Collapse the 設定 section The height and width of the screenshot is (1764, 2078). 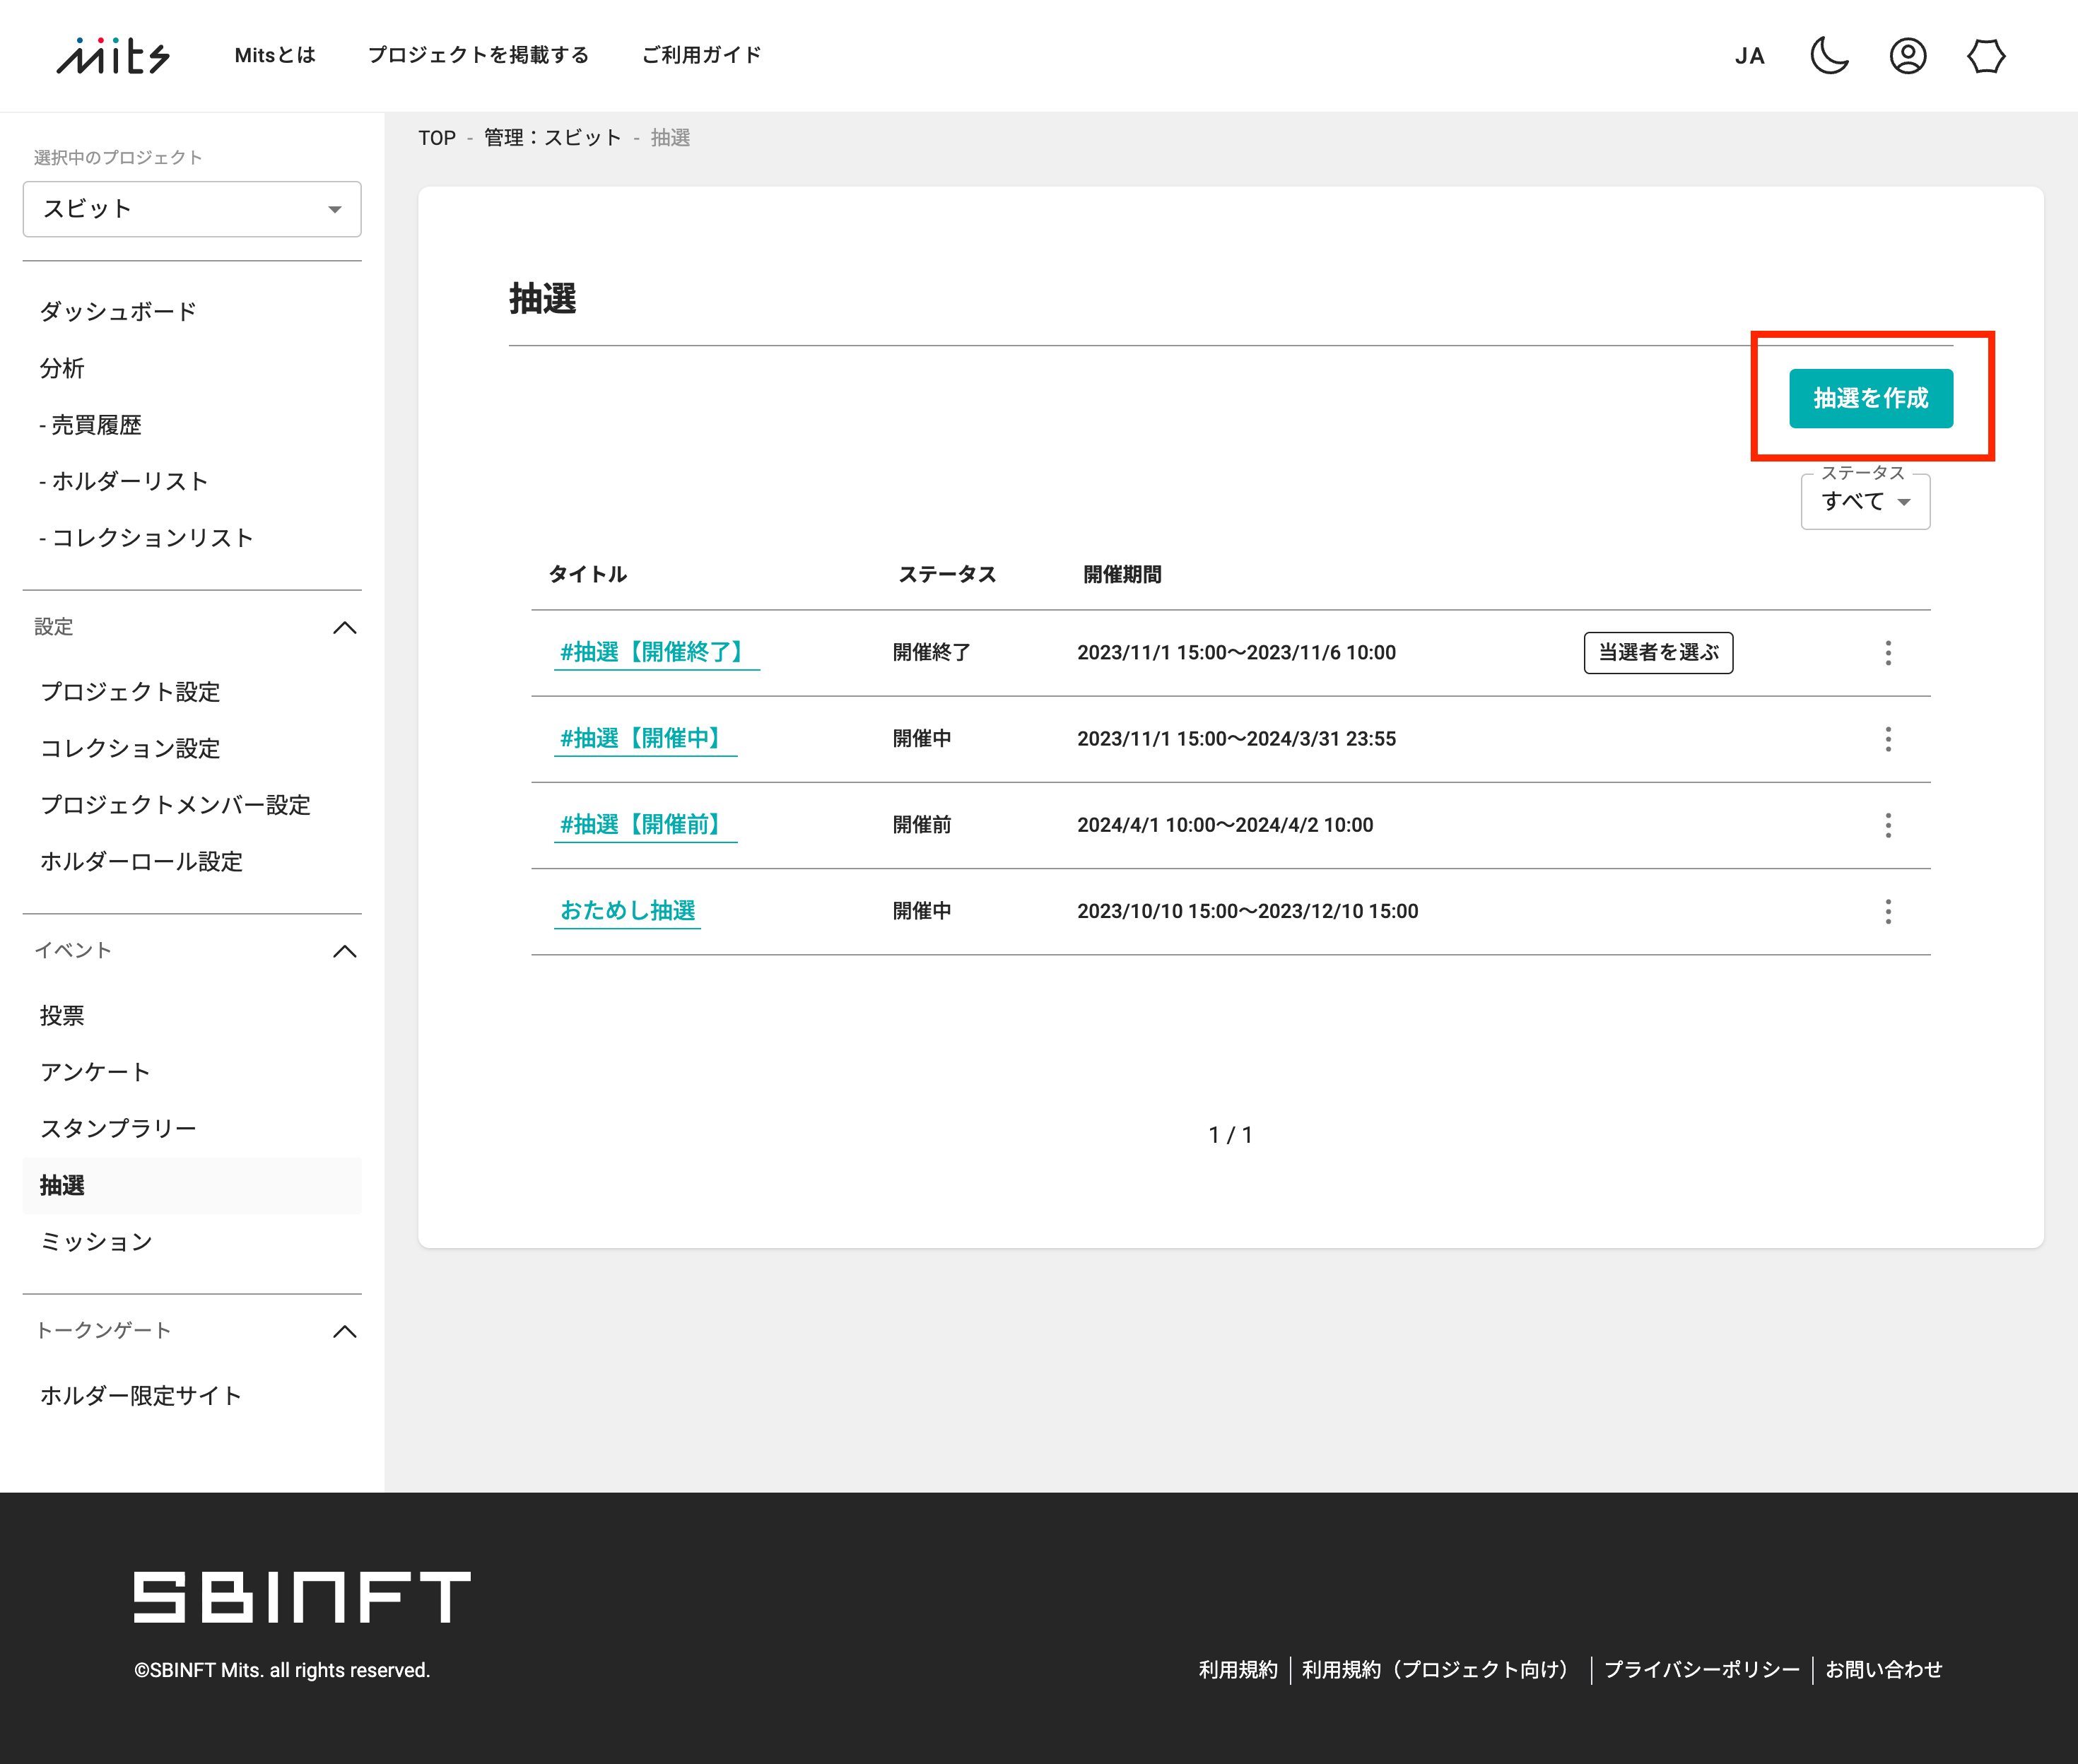point(344,628)
